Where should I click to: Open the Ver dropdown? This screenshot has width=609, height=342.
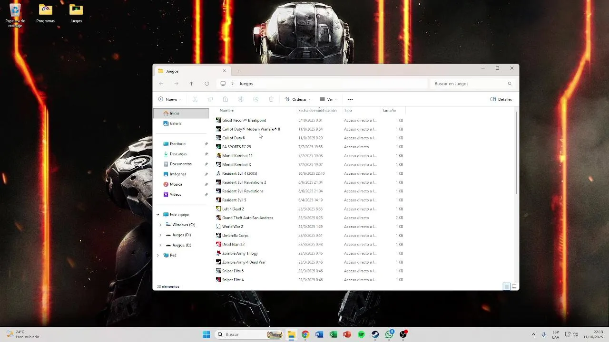pyautogui.click(x=328, y=99)
